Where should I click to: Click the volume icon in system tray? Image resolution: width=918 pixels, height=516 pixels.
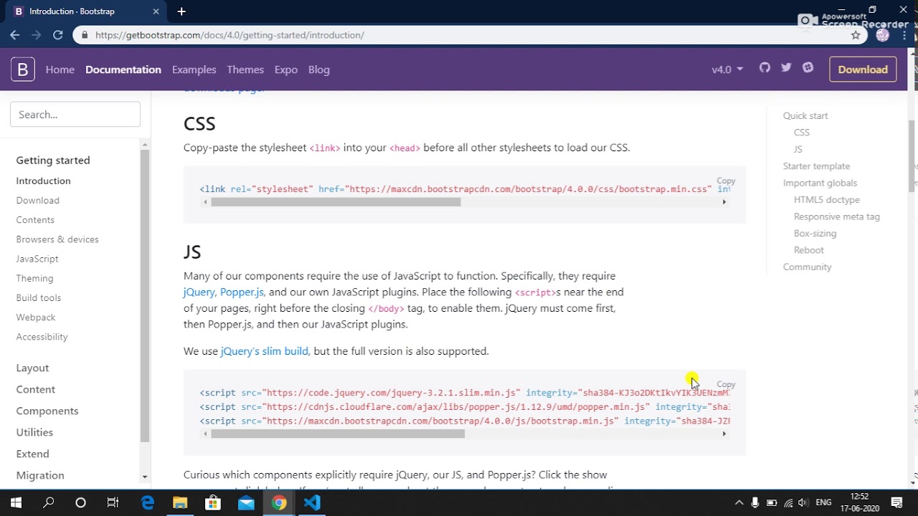click(803, 503)
